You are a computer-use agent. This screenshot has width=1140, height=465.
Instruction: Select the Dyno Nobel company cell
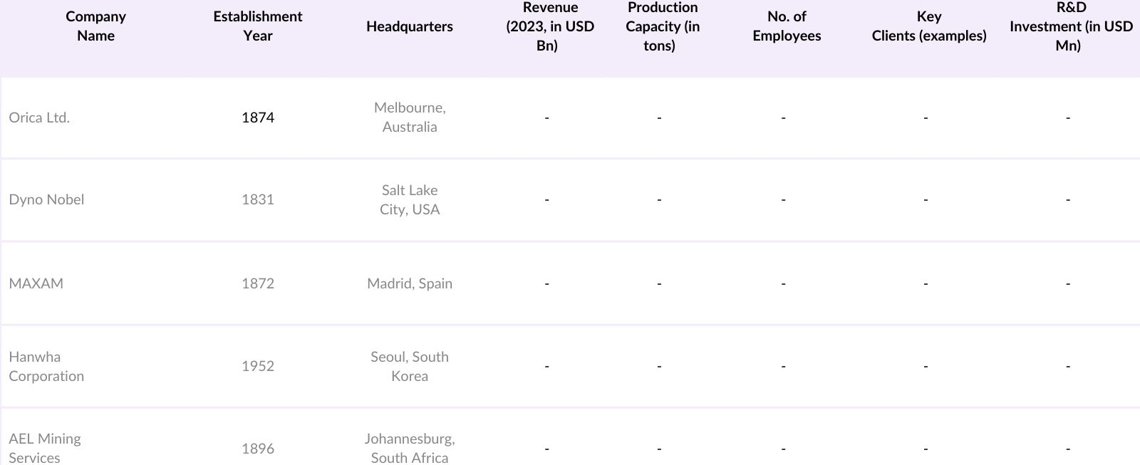click(x=46, y=199)
